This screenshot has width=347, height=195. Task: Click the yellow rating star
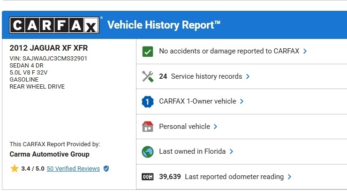(x=15, y=168)
